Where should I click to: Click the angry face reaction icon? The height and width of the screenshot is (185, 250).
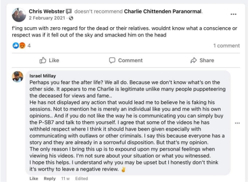click(22, 46)
